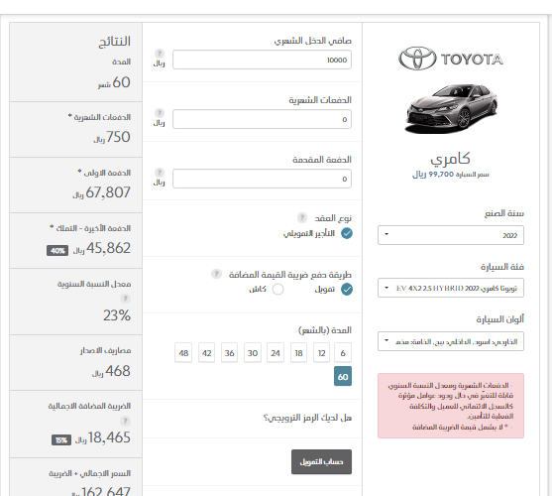Click the net monthly income input field

pos(262,60)
